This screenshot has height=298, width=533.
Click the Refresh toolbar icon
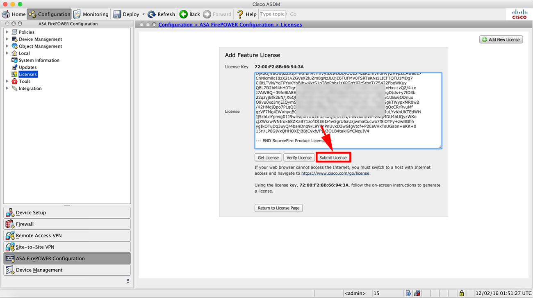pyautogui.click(x=152, y=14)
